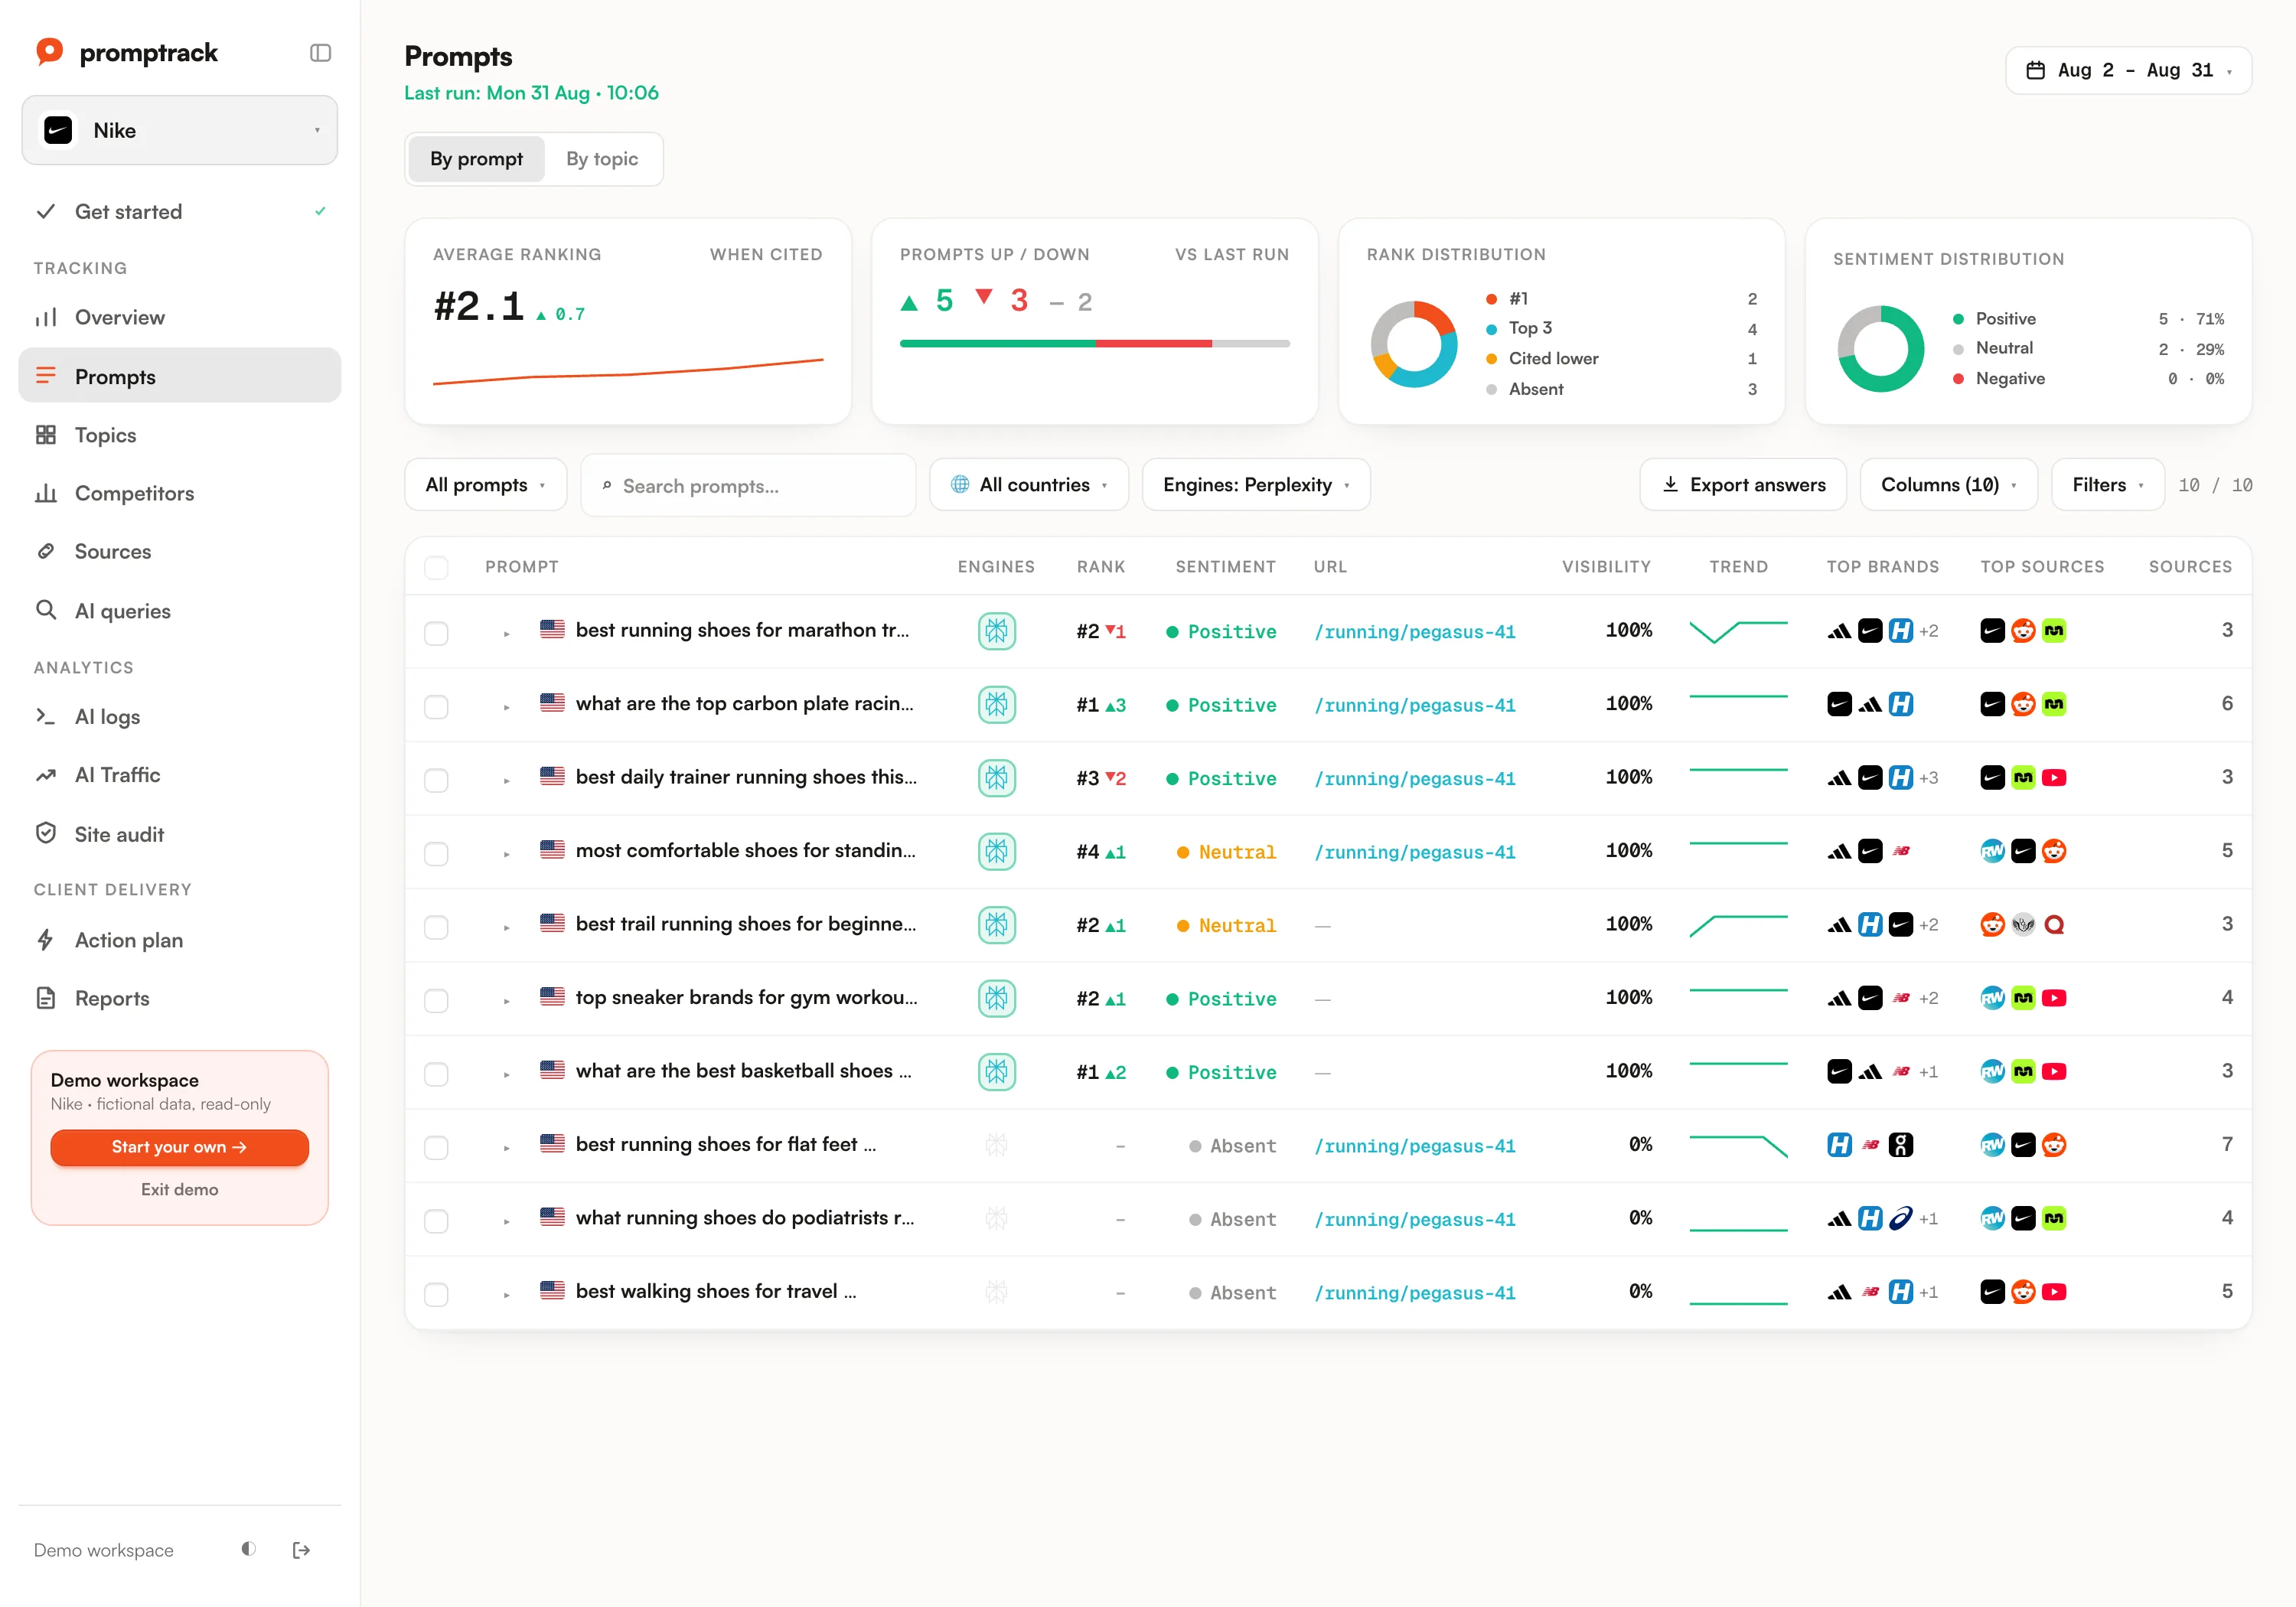The height and width of the screenshot is (1607, 2296).
Task: Click the average ranking trend line
Action: (628, 371)
